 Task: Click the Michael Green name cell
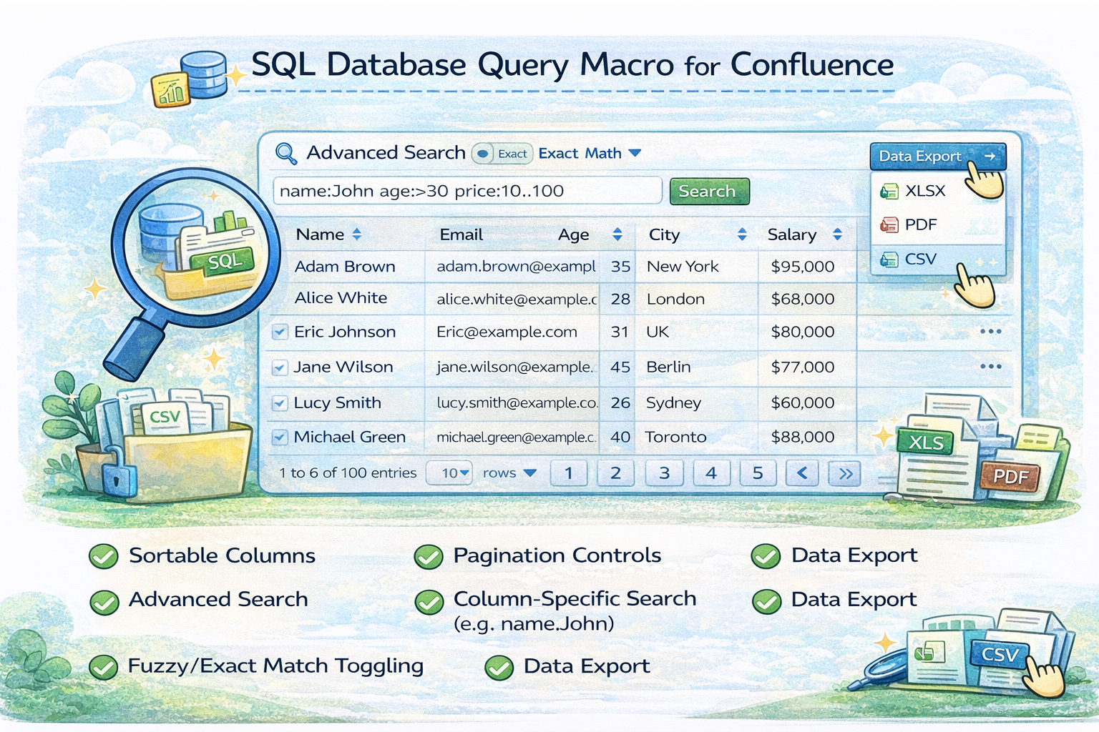pos(349,437)
